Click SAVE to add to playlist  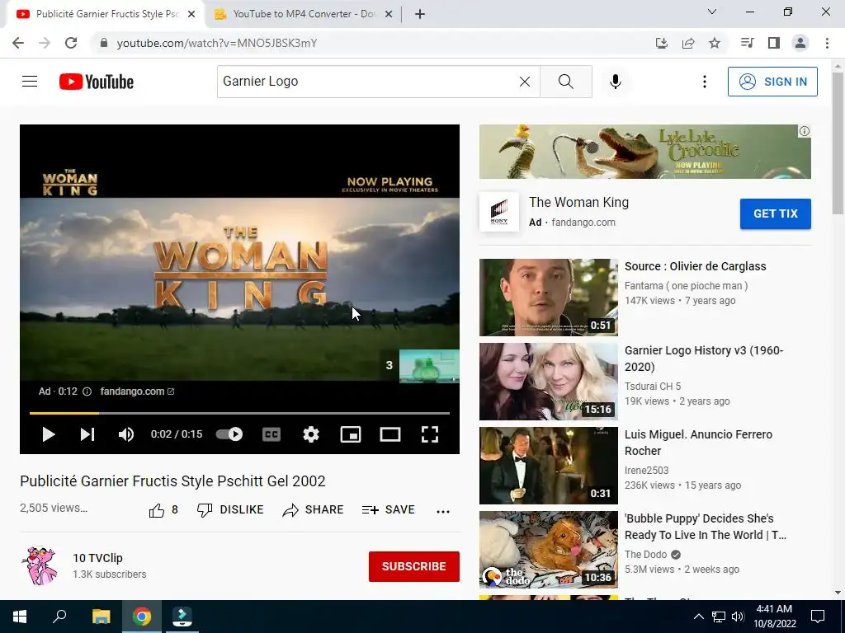pyautogui.click(x=389, y=509)
